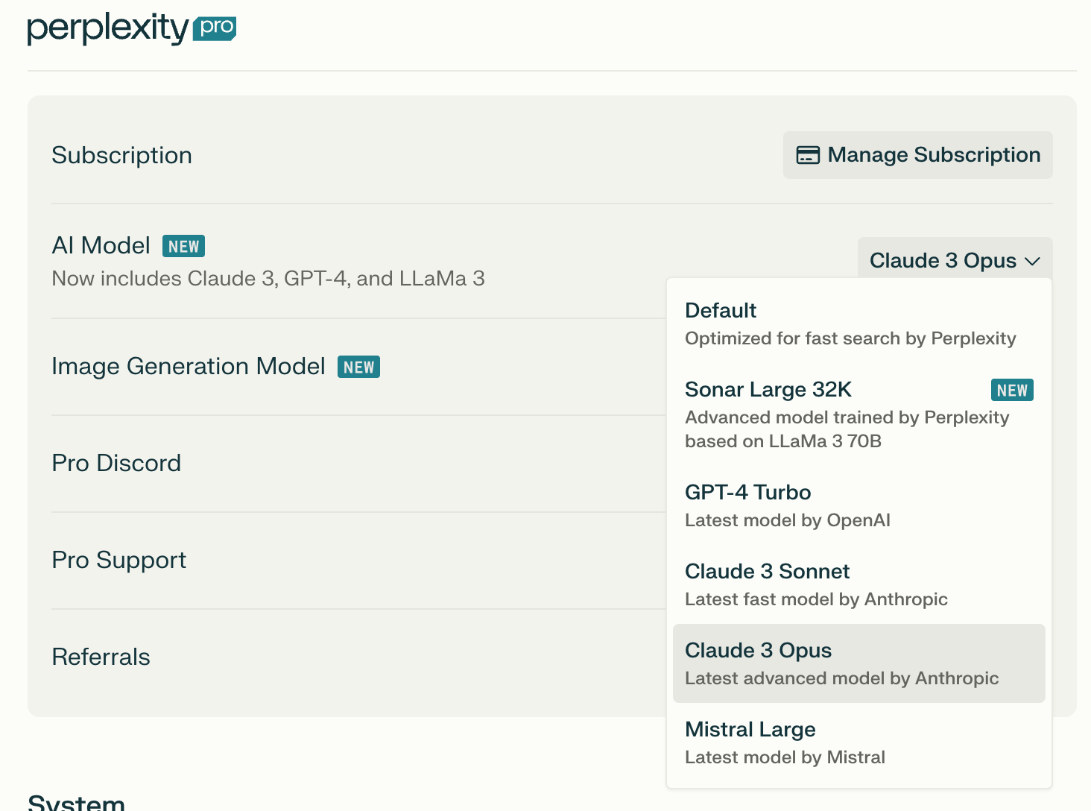The image size is (1091, 811).
Task: Click the NEW badge beside Image Generation Model
Action: 358,367
